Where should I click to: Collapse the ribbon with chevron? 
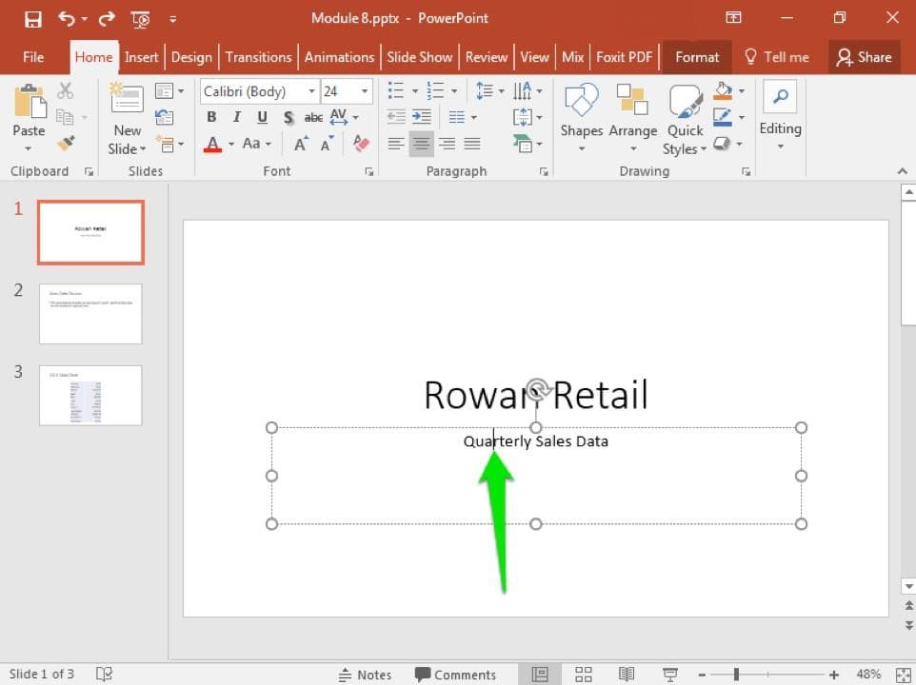(903, 171)
